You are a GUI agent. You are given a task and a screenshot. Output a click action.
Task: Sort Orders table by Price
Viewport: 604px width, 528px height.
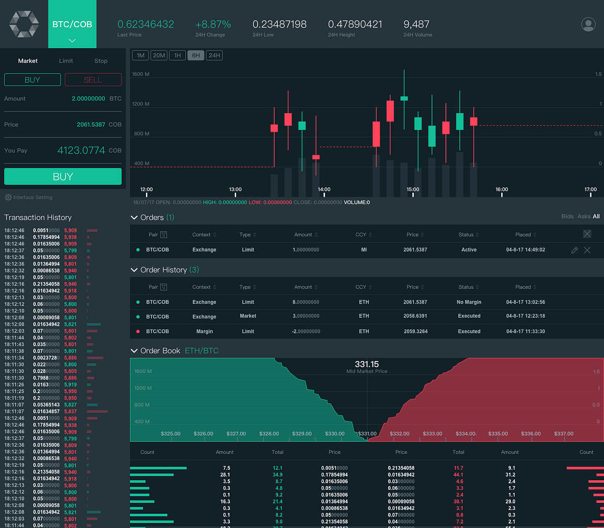(x=415, y=234)
